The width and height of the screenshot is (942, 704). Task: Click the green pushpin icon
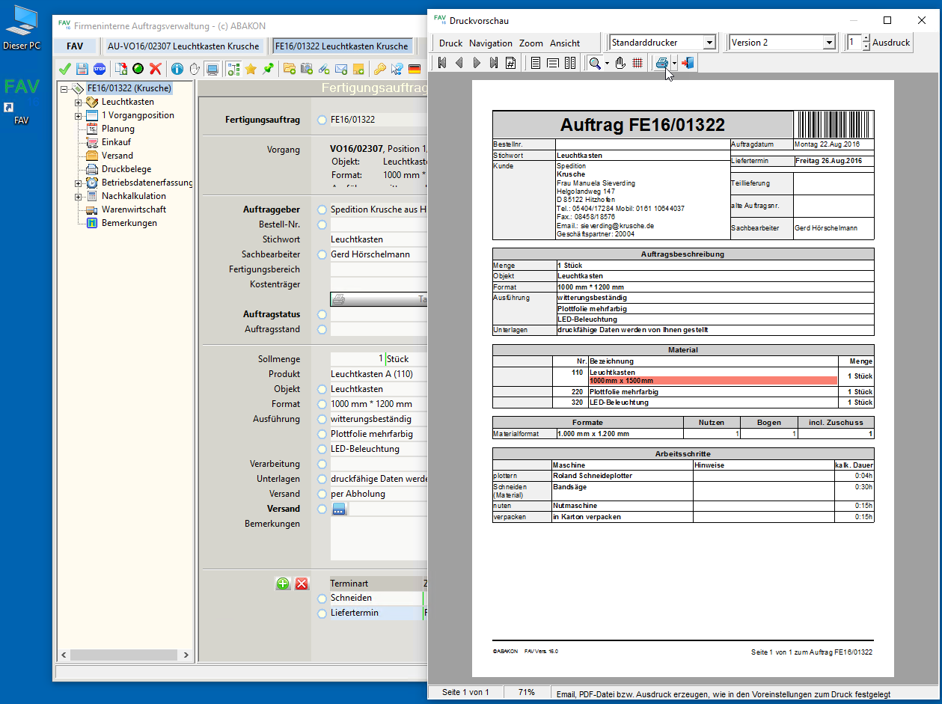click(268, 69)
